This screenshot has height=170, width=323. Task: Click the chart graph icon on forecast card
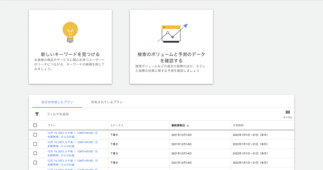pyautogui.click(x=171, y=33)
